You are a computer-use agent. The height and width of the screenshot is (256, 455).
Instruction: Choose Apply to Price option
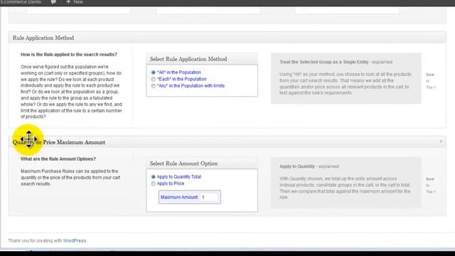pos(154,183)
